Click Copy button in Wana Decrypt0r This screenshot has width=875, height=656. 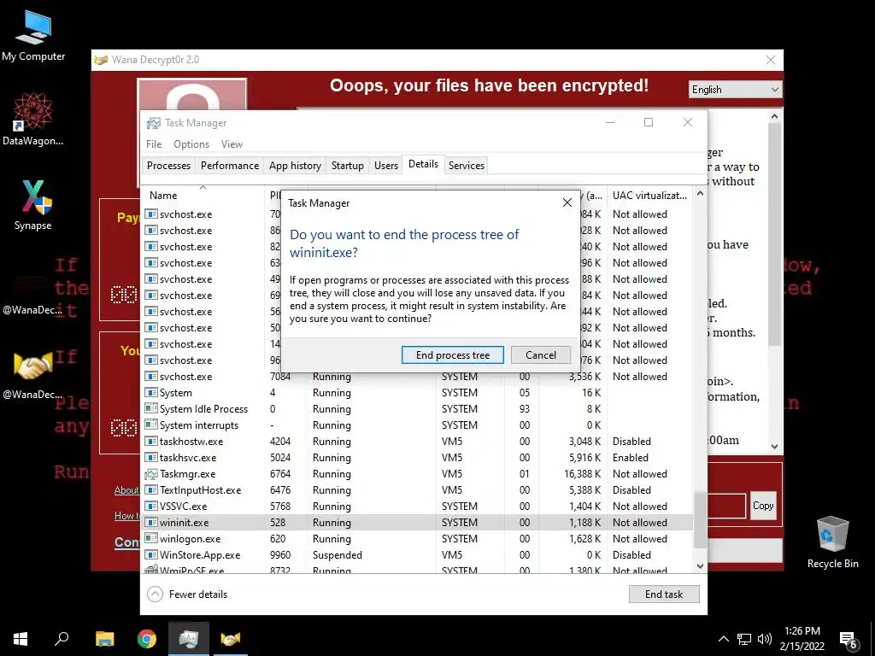pos(763,506)
